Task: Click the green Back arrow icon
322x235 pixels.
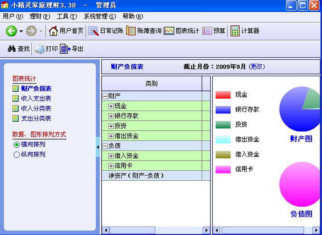Action: (x=11, y=31)
